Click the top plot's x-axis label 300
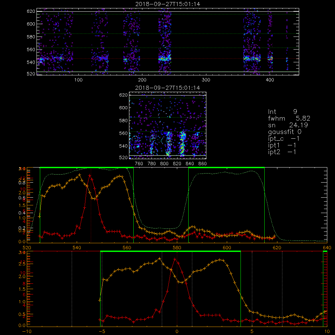The image size is (335, 335). pyautogui.click(x=206, y=80)
